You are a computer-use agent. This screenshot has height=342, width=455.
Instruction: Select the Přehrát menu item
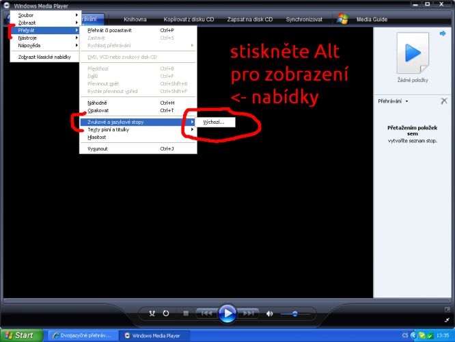click(x=44, y=30)
